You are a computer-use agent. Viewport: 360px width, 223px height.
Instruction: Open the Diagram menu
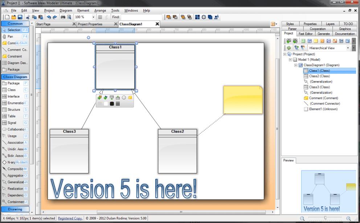click(x=66, y=10)
